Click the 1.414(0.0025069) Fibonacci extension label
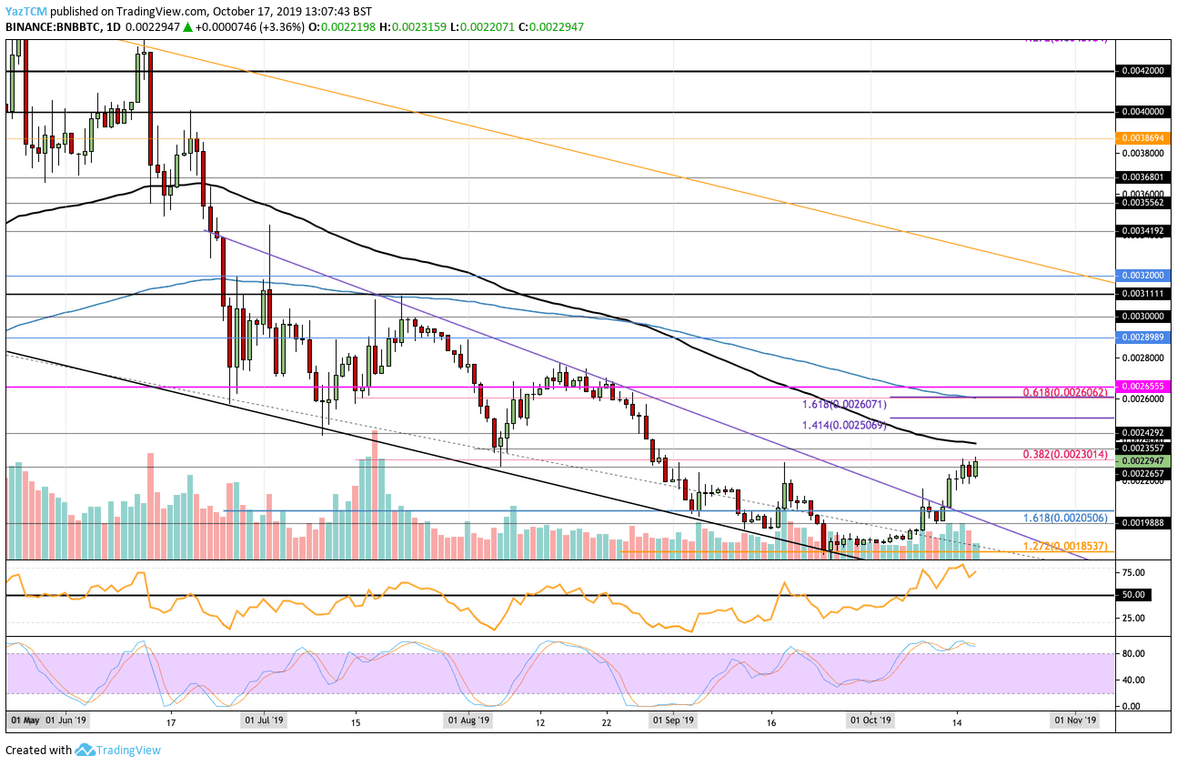Image resolution: width=1177 pixels, height=766 pixels. (845, 424)
